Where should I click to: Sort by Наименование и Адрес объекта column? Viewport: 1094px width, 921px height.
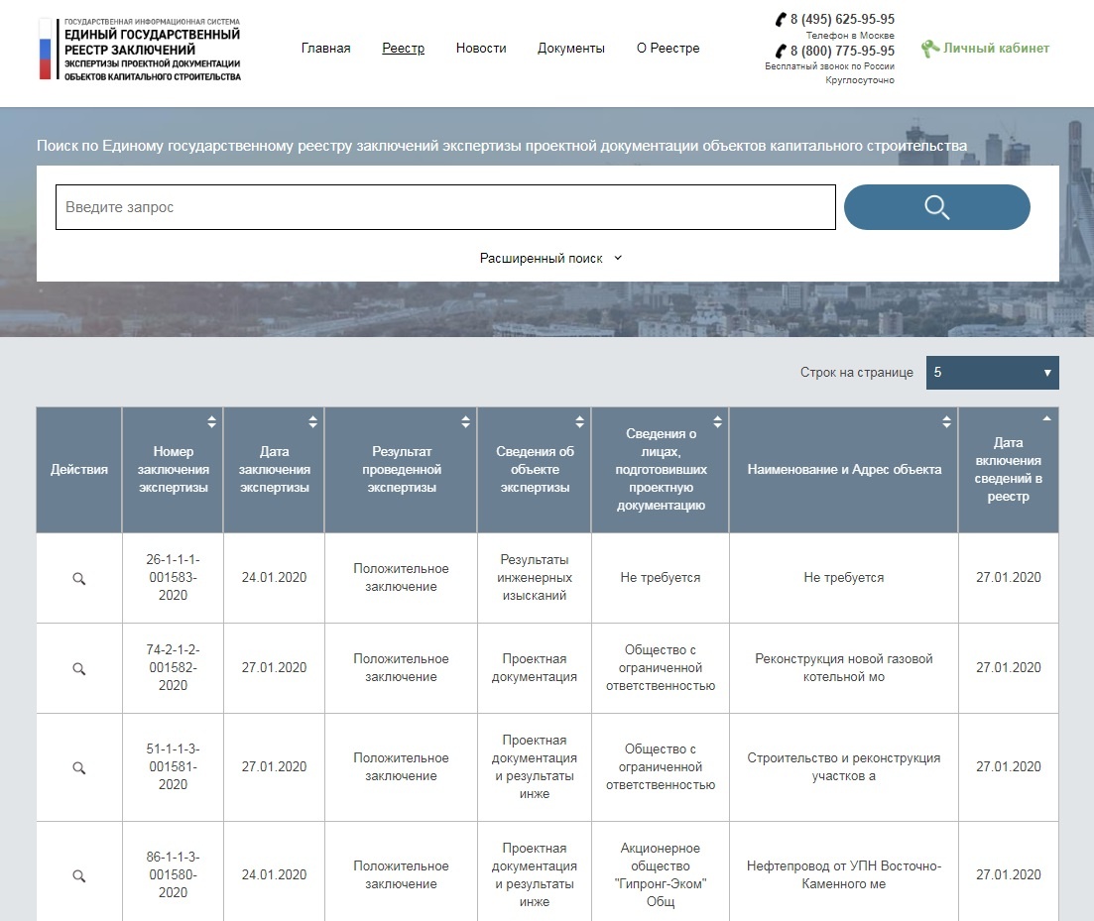click(x=946, y=421)
